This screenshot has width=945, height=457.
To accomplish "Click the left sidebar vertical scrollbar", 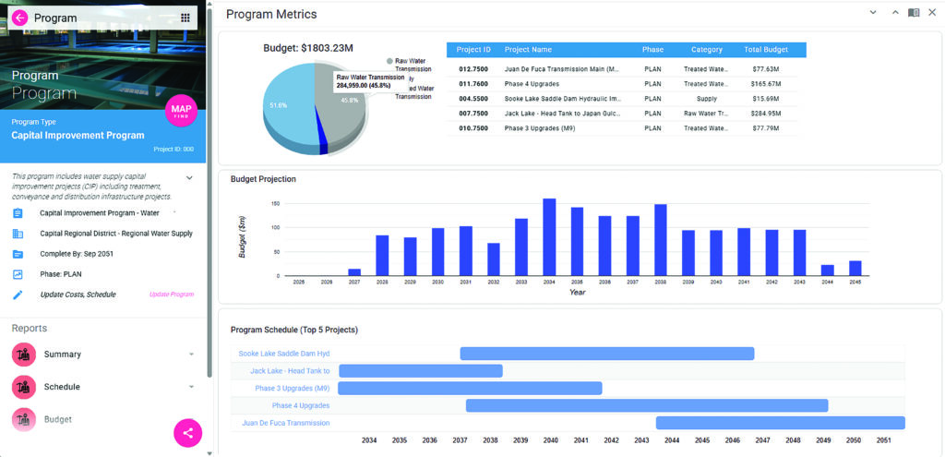I will pyautogui.click(x=209, y=193).
